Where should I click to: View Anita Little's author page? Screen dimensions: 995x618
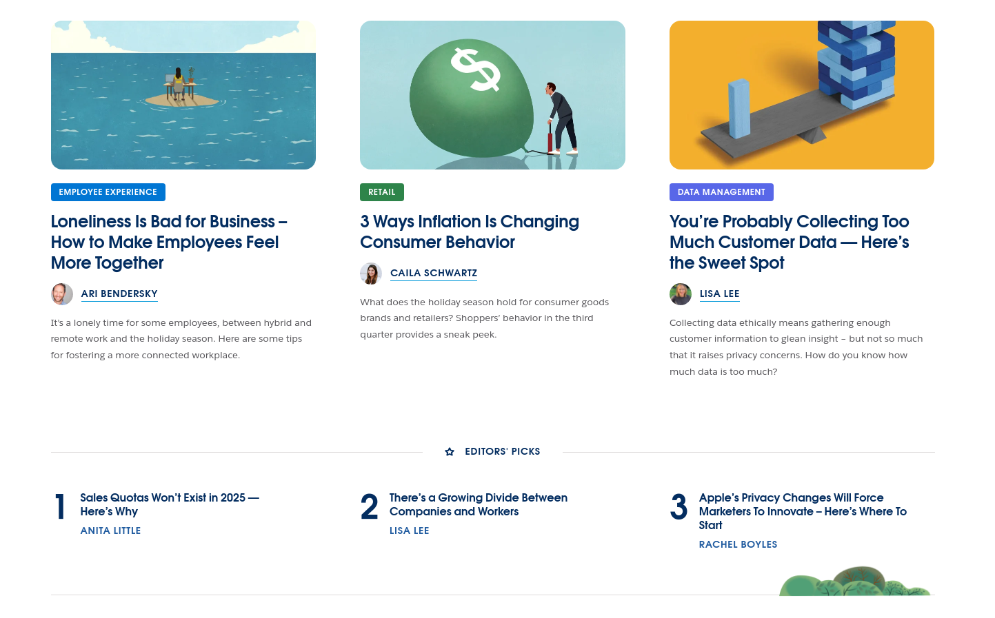(110, 531)
